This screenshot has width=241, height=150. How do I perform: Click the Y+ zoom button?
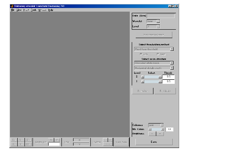tap(21, 140)
